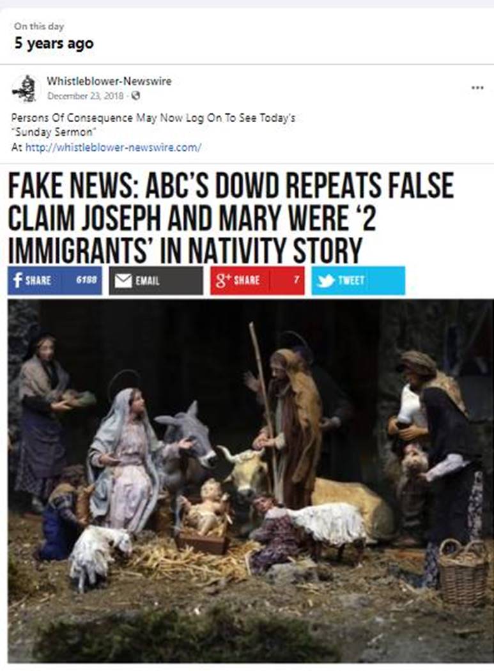Image resolution: width=494 pixels, height=671 pixels.
Task: Open whistleblower-newswire.com link in post
Action: pyautogui.click(x=113, y=148)
